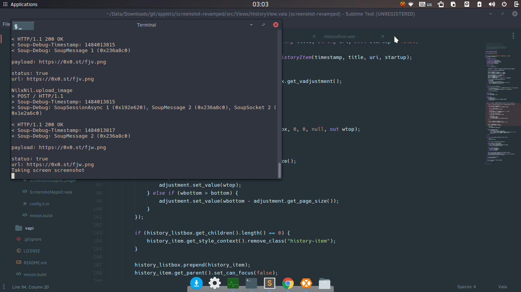Click the 03:03 clock in top panel
This screenshot has width=521, height=292.
[260, 5]
